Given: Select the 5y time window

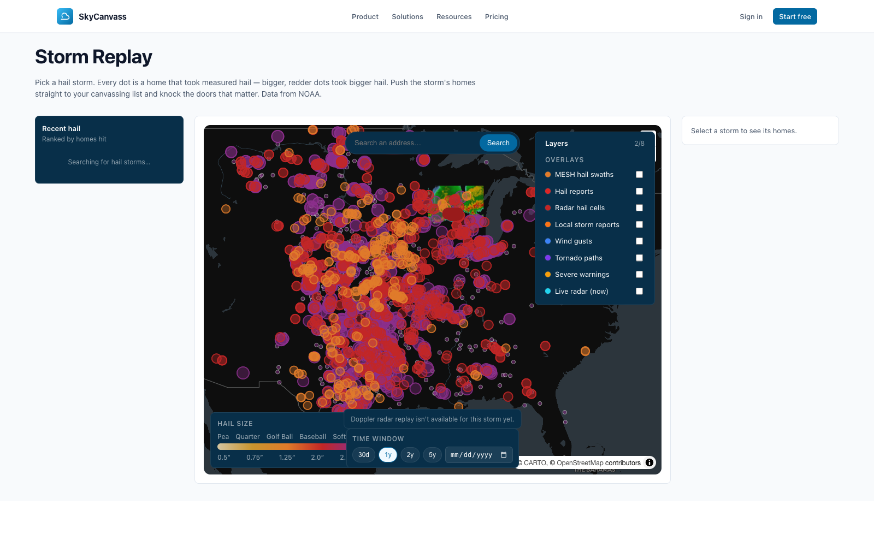Looking at the screenshot, I should pos(432,455).
